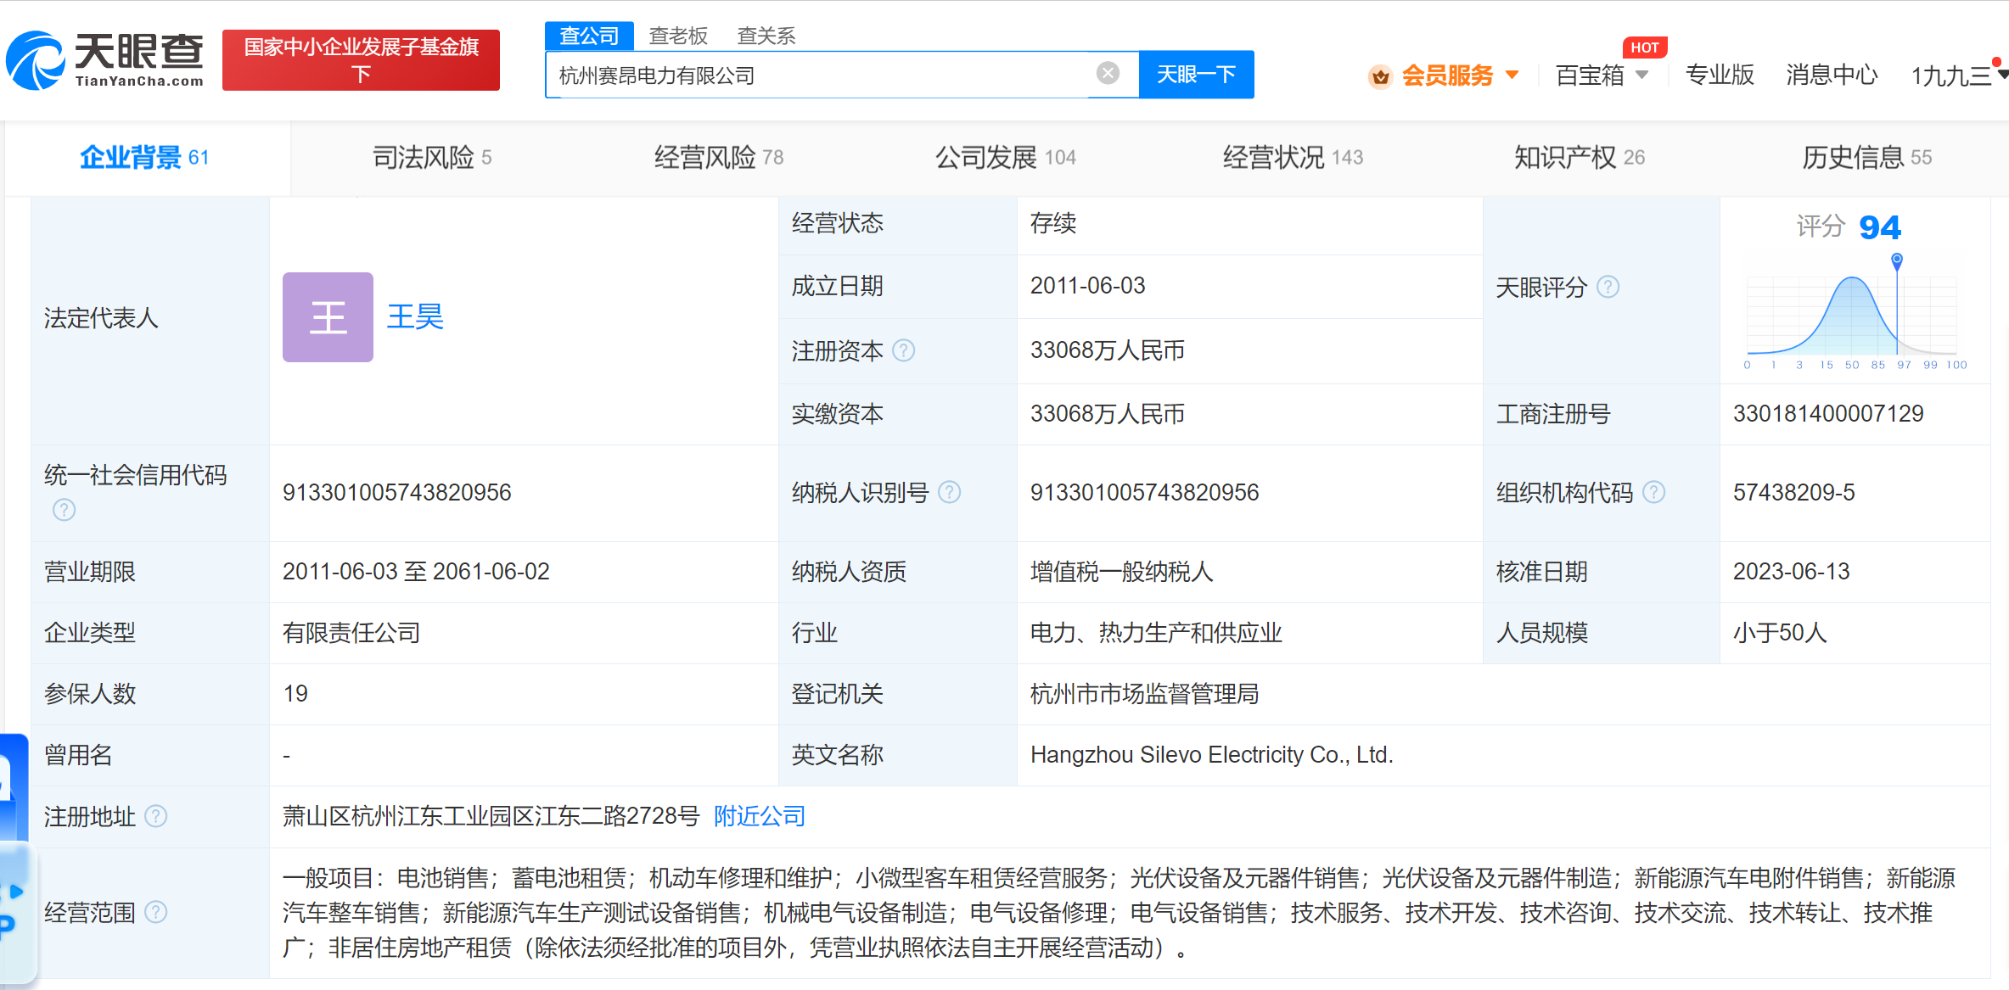This screenshot has height=990, width=2009.
Task: Open help icon beside 注册地址
Action: pyautogui.click(x=155, y=816)
